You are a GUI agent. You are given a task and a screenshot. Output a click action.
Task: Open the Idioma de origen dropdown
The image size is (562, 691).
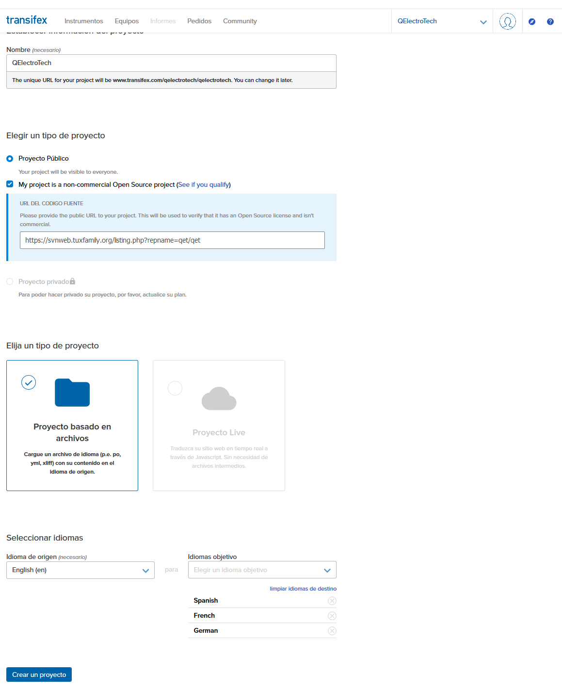pyautogui.click(x=80, y=570)
